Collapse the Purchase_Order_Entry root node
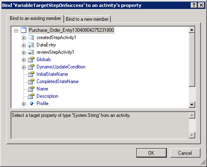This screenshot has height=167, width=207. [16, 31]
